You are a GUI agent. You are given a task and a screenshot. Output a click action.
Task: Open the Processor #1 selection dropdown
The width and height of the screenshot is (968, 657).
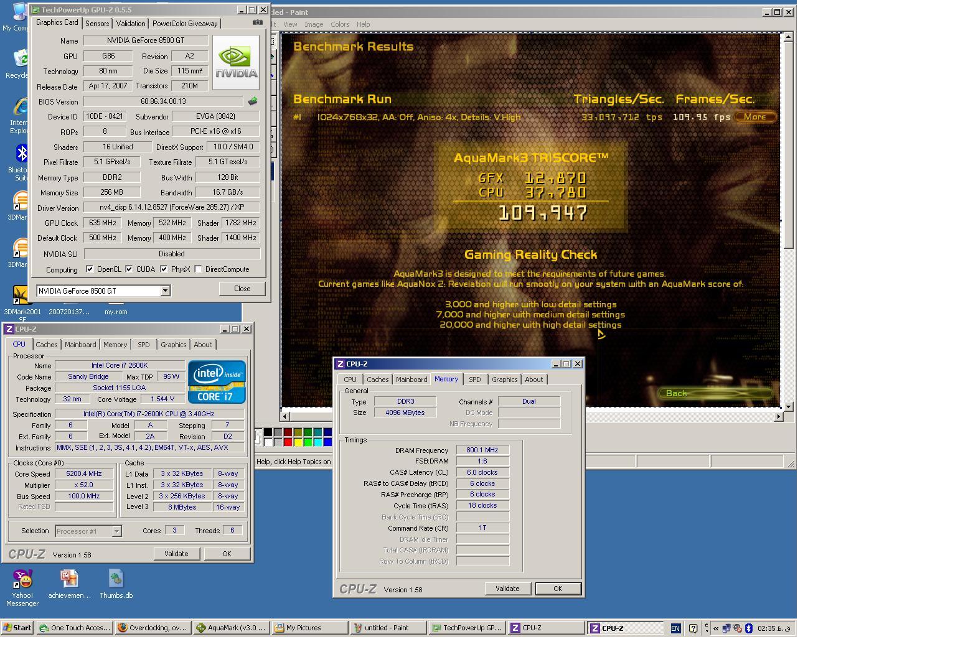click(116, 531)
